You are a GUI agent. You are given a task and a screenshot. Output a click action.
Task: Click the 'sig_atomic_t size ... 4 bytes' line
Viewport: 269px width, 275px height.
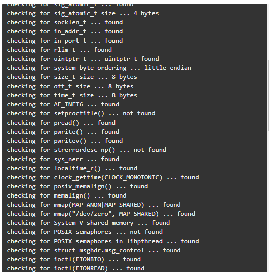[83, 14]
